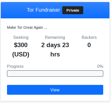Click the blue View button
This screenshot has height=103, width=111.
tap(55, 90)
